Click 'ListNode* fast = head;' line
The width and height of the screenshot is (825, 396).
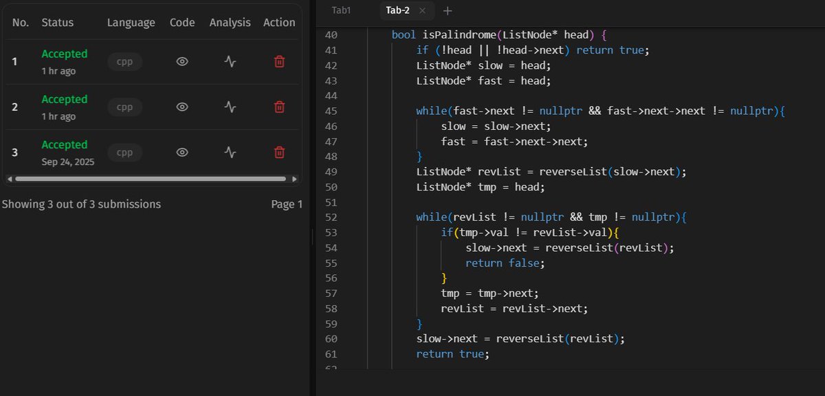(x=483, y=80)
